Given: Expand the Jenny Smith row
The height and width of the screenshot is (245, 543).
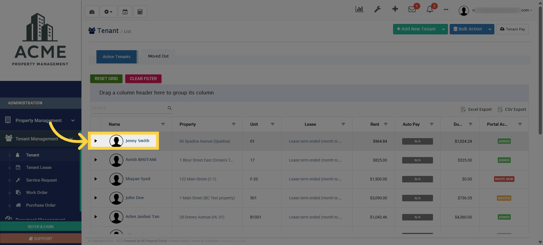Looking at the screenshot, I should point(96,141).
